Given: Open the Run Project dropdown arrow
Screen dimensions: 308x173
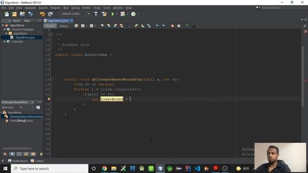Looking at the screenshot, I should point(117,14).
